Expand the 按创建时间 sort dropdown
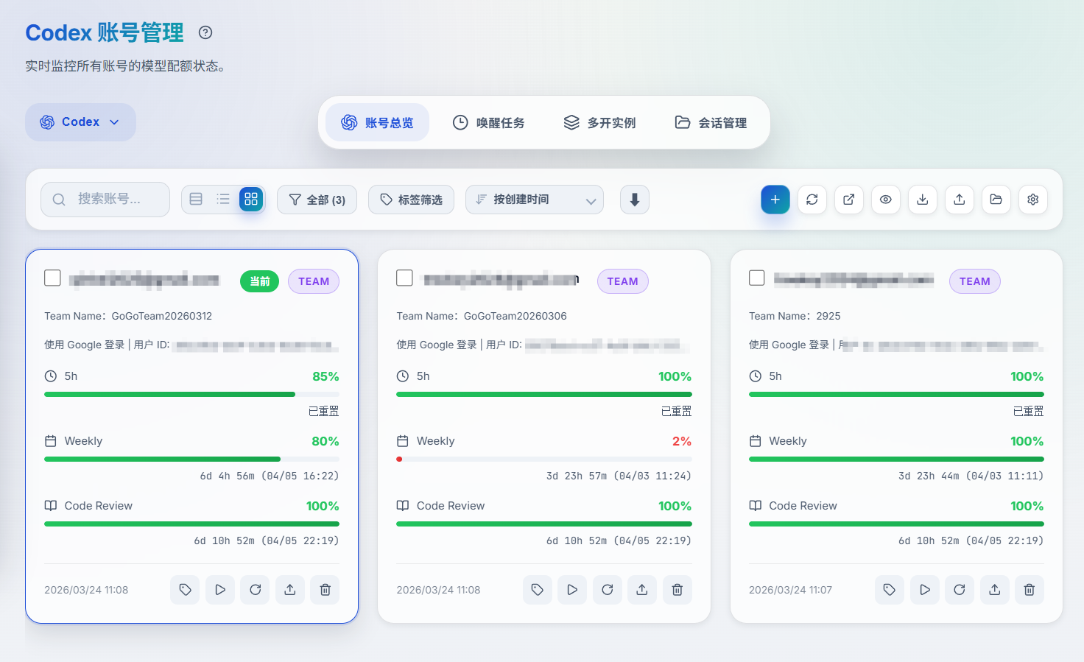The width and height of the screenshot is (1084, 662). tap(534, 200)
